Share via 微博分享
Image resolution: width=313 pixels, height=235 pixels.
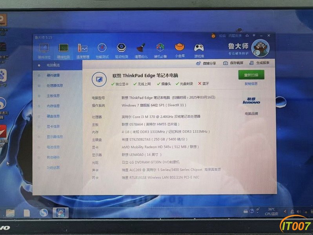(x=206, y=63)
